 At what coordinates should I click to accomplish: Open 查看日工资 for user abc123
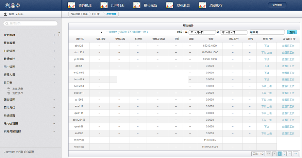tap(289, 46)
